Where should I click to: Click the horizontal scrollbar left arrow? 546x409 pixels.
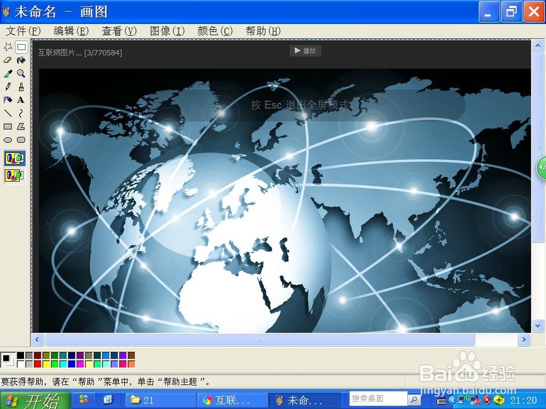37,340
